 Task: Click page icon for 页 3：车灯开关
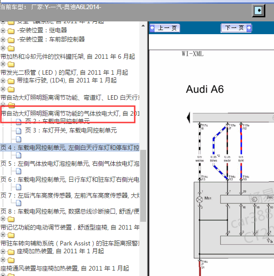pos(19,131)
